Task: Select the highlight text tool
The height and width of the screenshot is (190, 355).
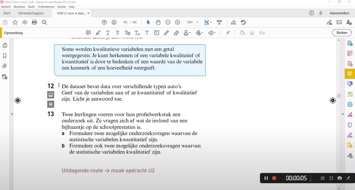Action: 98,33
